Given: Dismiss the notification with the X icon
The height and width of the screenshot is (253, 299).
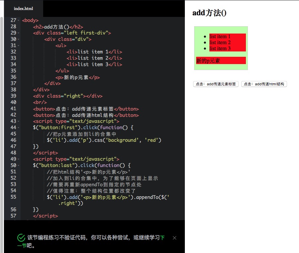Looking at the screenshot, I should pyautogui.click(x=174, y=238).
